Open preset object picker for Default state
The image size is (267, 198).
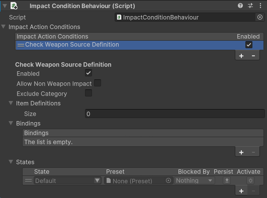168,180
